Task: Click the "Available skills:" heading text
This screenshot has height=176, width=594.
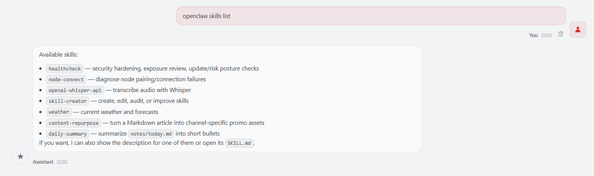Action: (58, 55)
